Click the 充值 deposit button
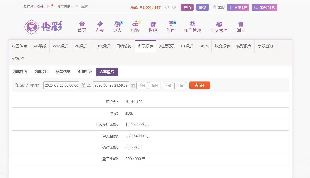 [x=187, y=7]
